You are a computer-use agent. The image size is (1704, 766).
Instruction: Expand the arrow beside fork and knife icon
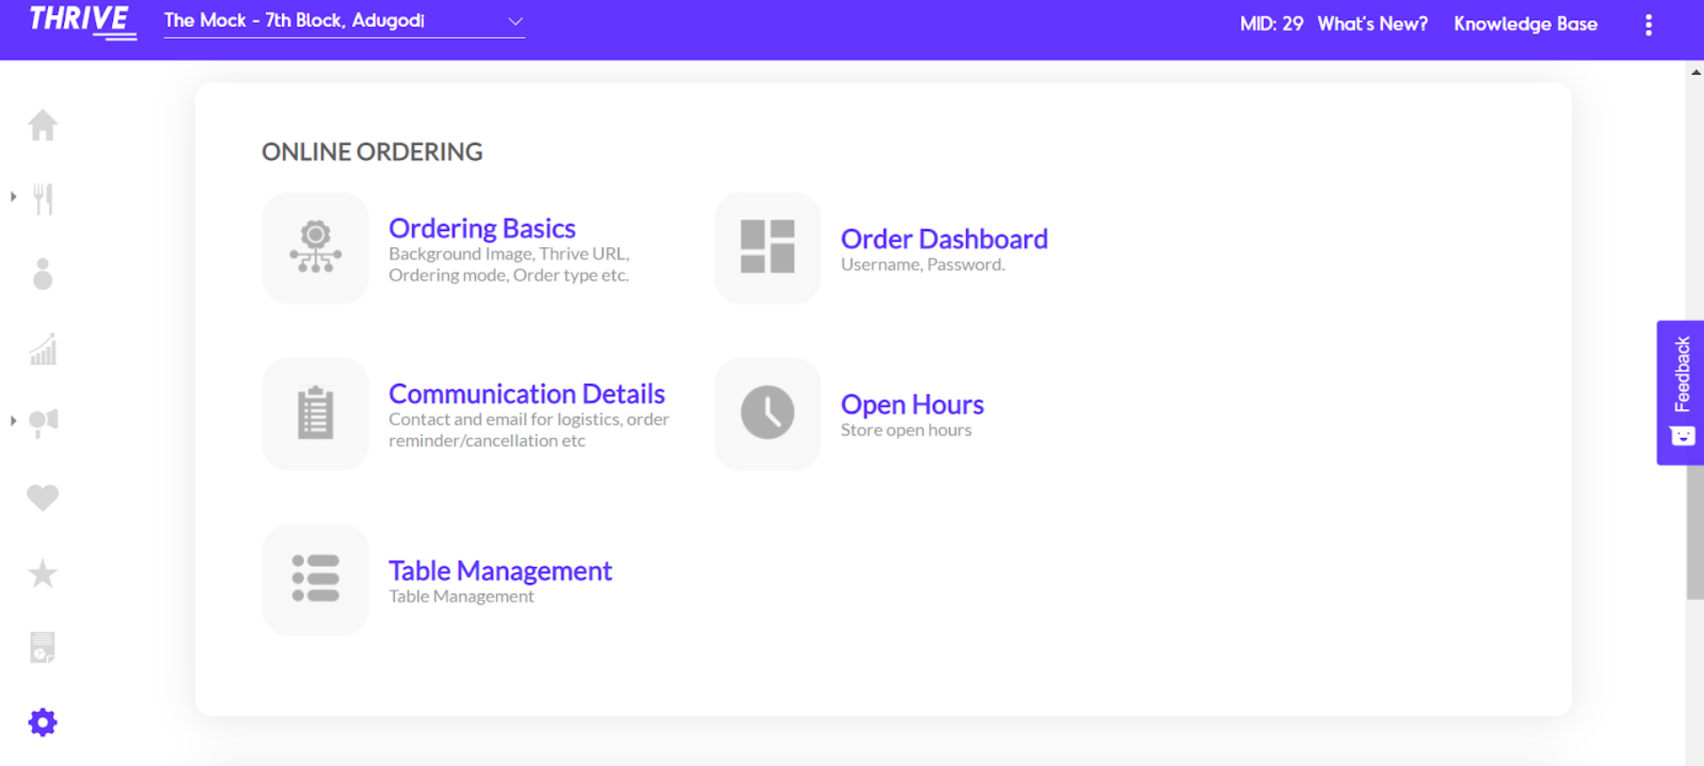(x=13, y=196)
